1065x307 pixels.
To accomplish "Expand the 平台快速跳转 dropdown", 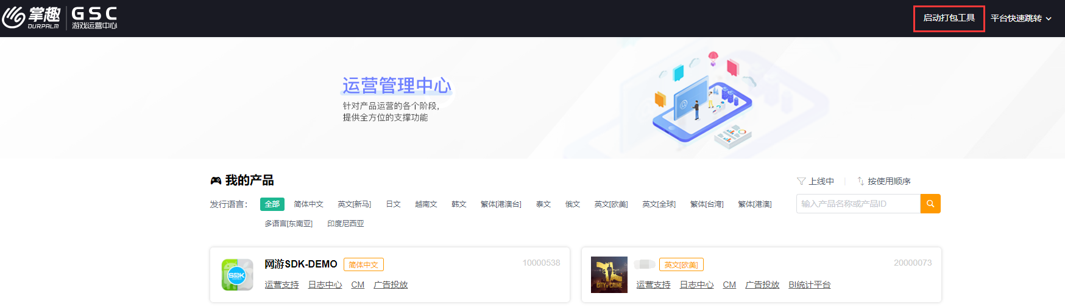I will pos(1021,18).
